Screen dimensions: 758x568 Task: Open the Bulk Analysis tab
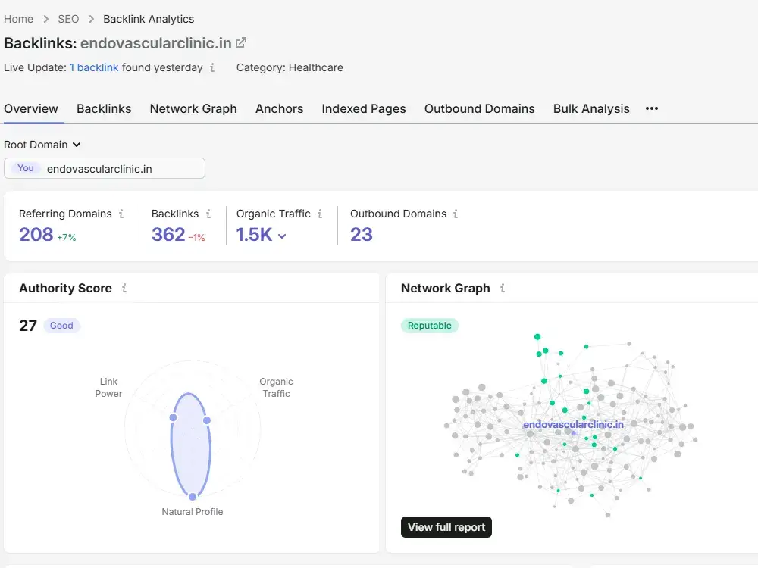click(x=591, y=108)
